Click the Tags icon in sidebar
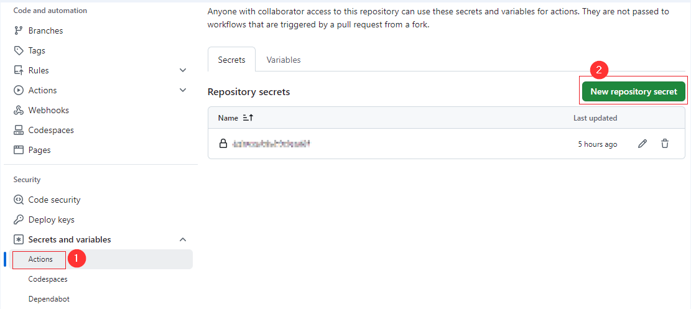This screenshot has width=691, height=309. click(x=18, y=50)
